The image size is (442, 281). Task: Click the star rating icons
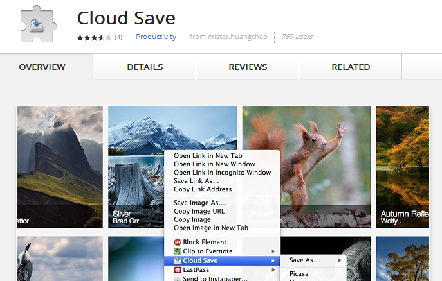(x=94, y=37)
